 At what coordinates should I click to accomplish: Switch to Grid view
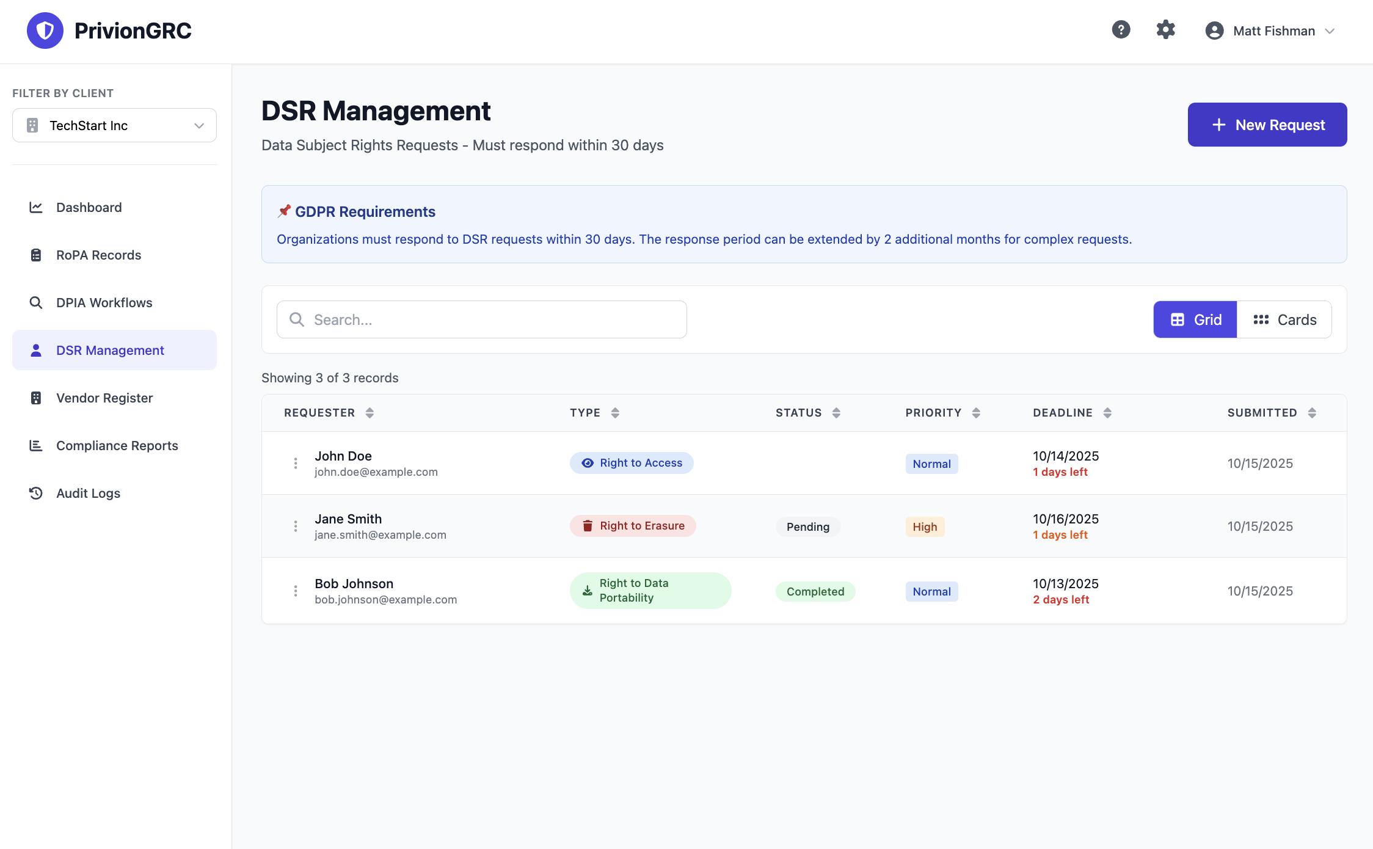(x=1195, y=320)
